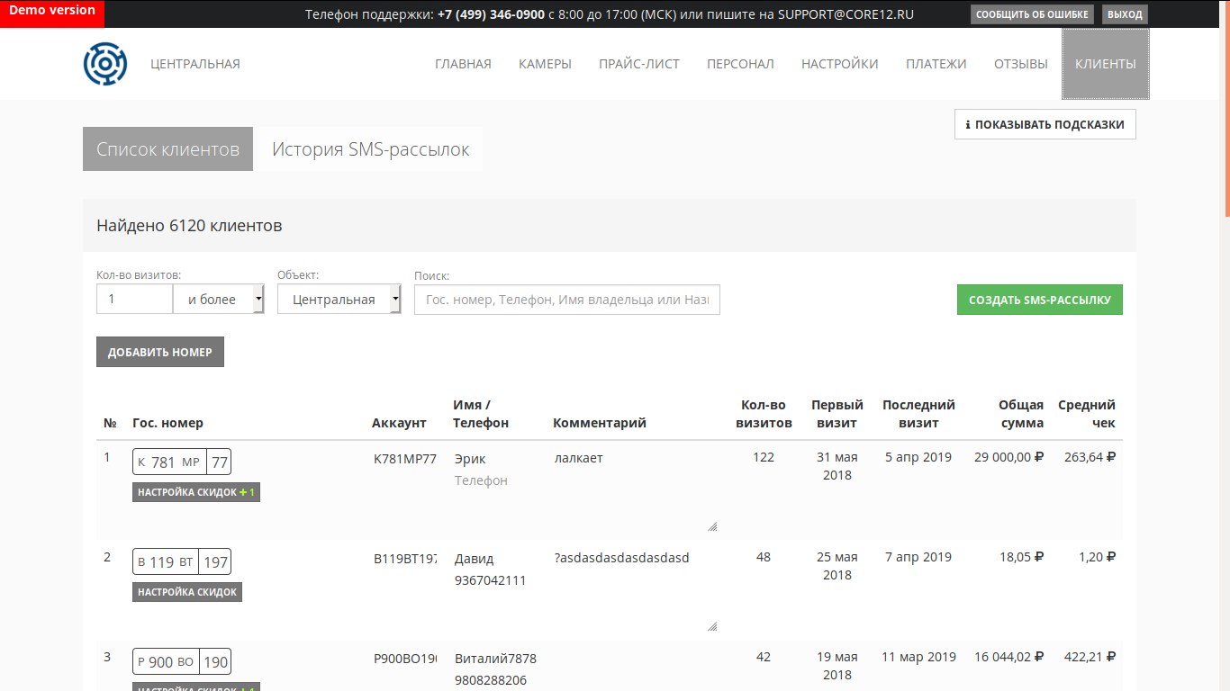1230x691 pixels.
Task: Click the circular maze logo icon
Action: 105,64
